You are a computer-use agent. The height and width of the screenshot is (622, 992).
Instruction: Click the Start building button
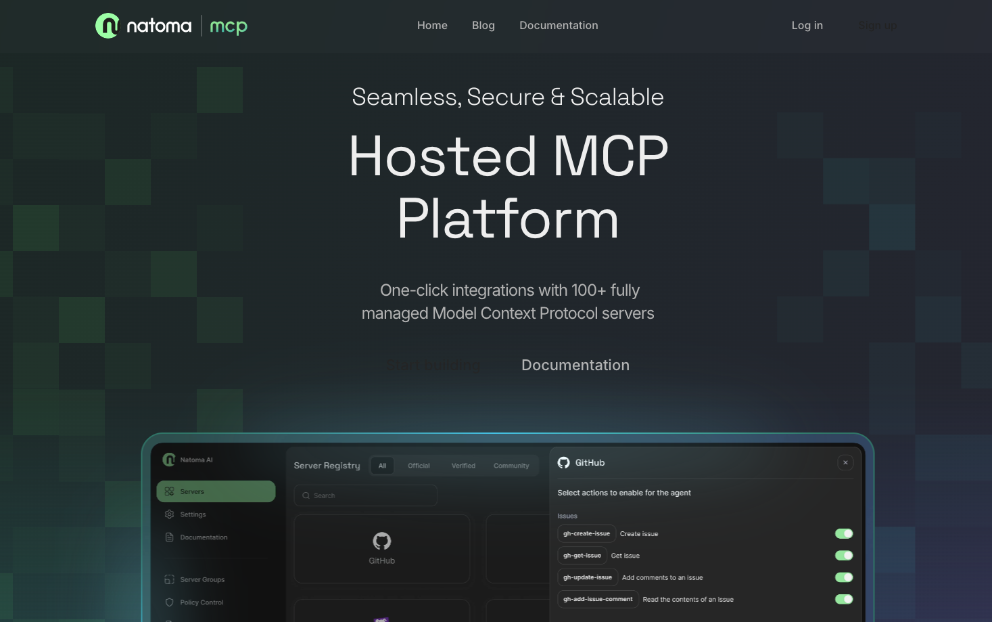(433, 365)
